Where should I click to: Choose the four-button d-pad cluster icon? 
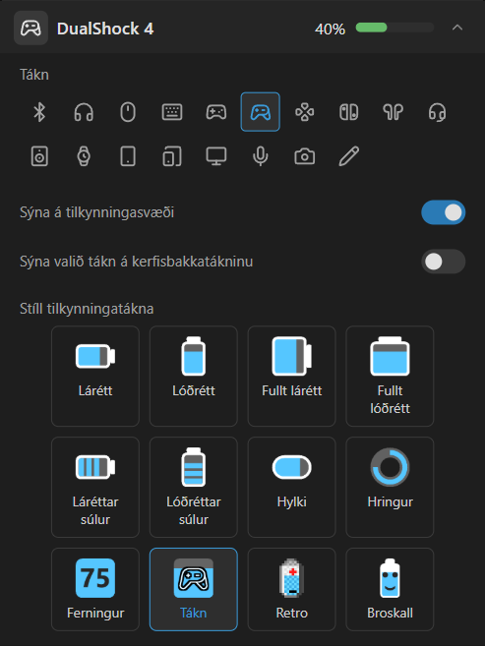pyautogui.click(x=305, y=112)
